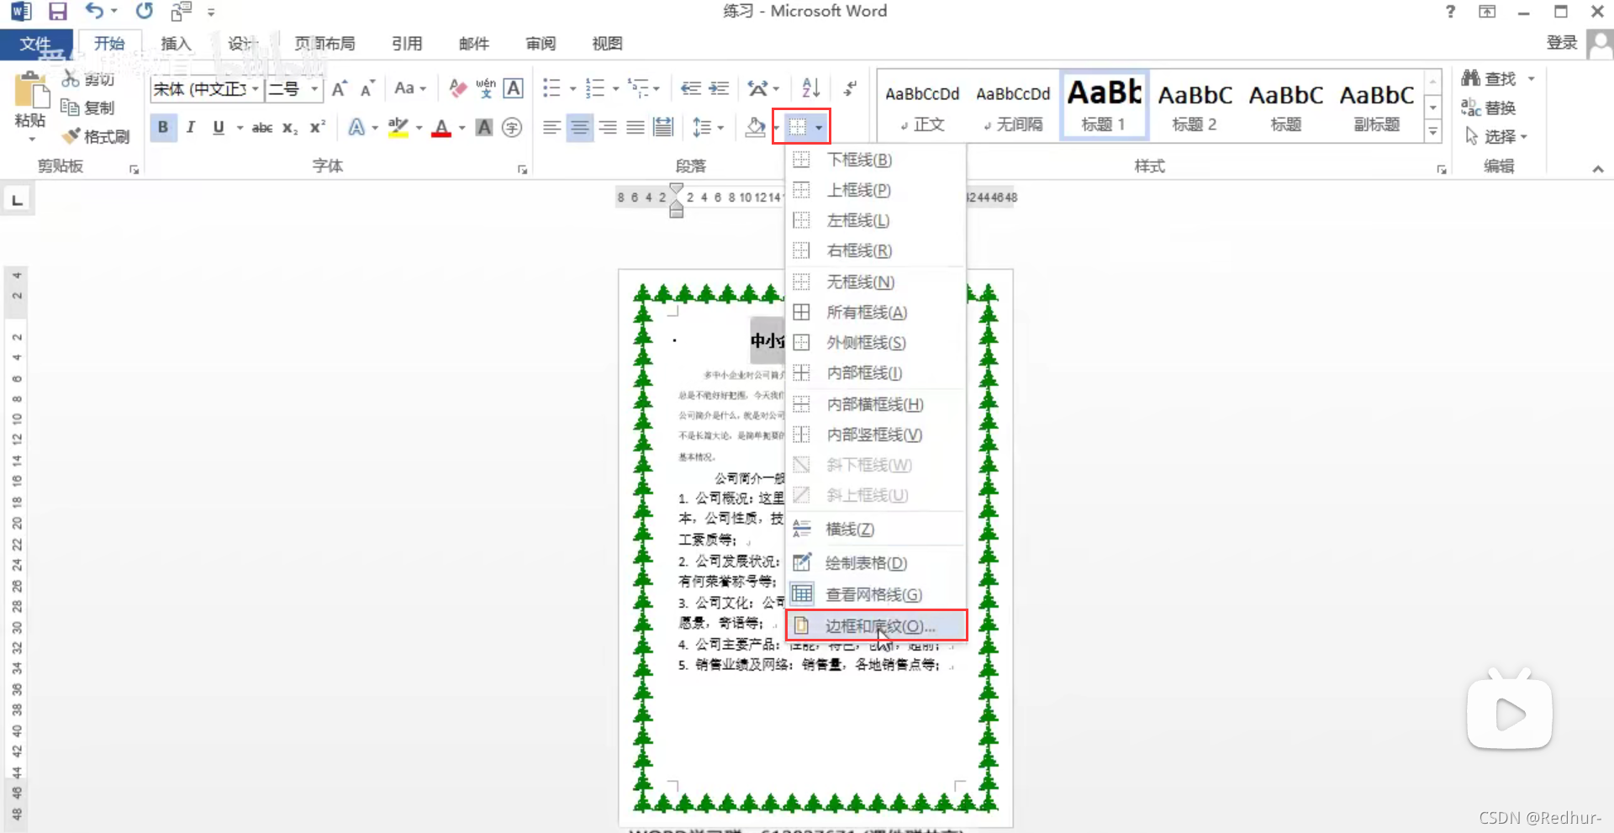Click the Sort (排序) icon
This screenshot has height=833, width=1614.
pos(810,88)
